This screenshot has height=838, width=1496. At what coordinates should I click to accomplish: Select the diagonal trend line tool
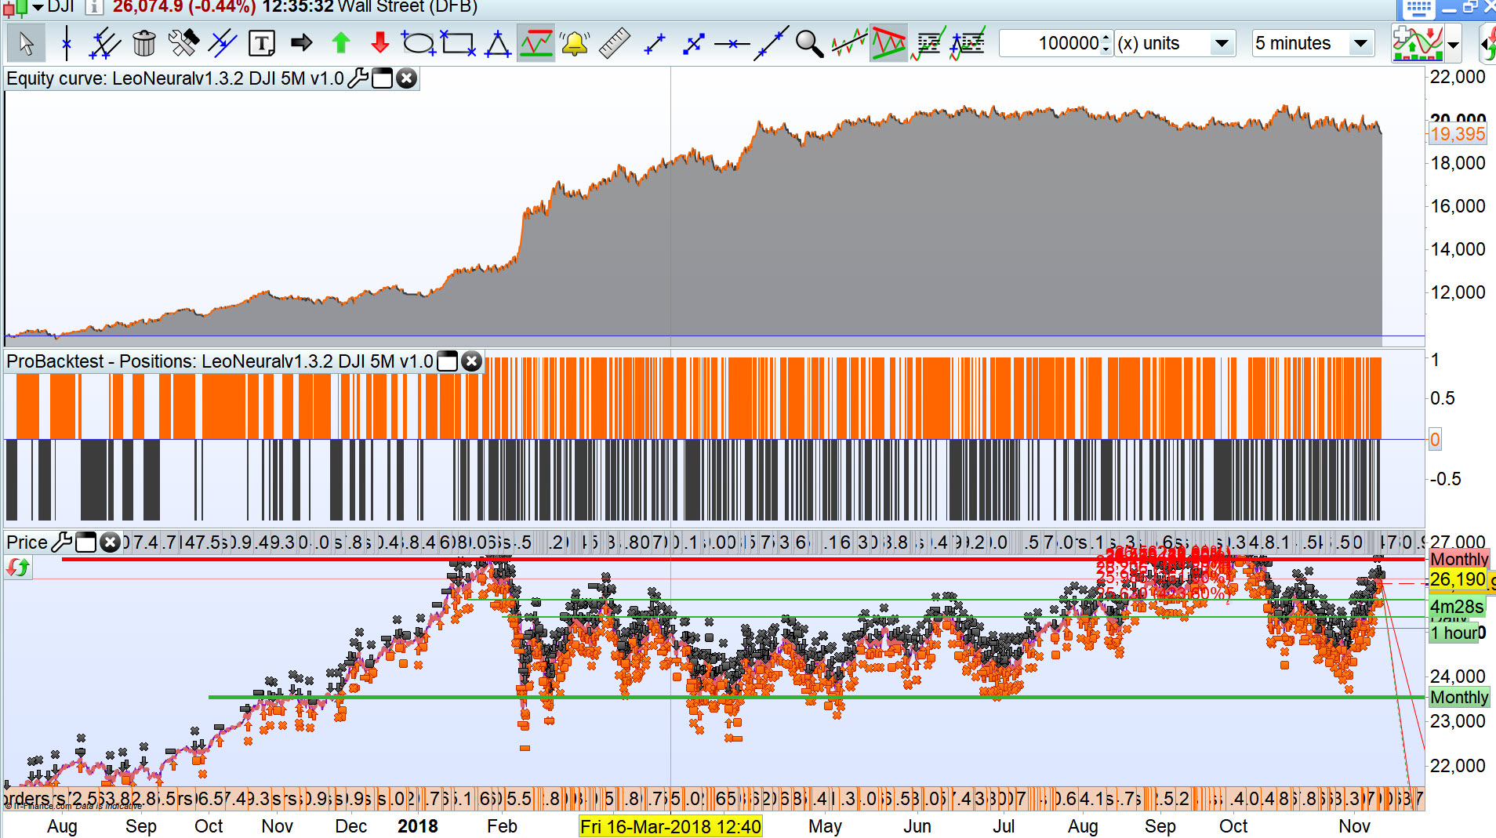772,43
